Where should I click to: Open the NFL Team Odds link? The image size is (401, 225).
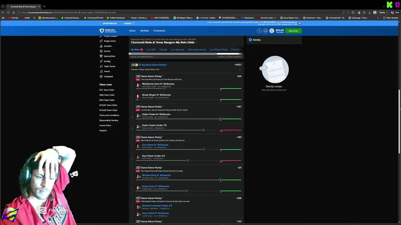click(x=107, y=90)
